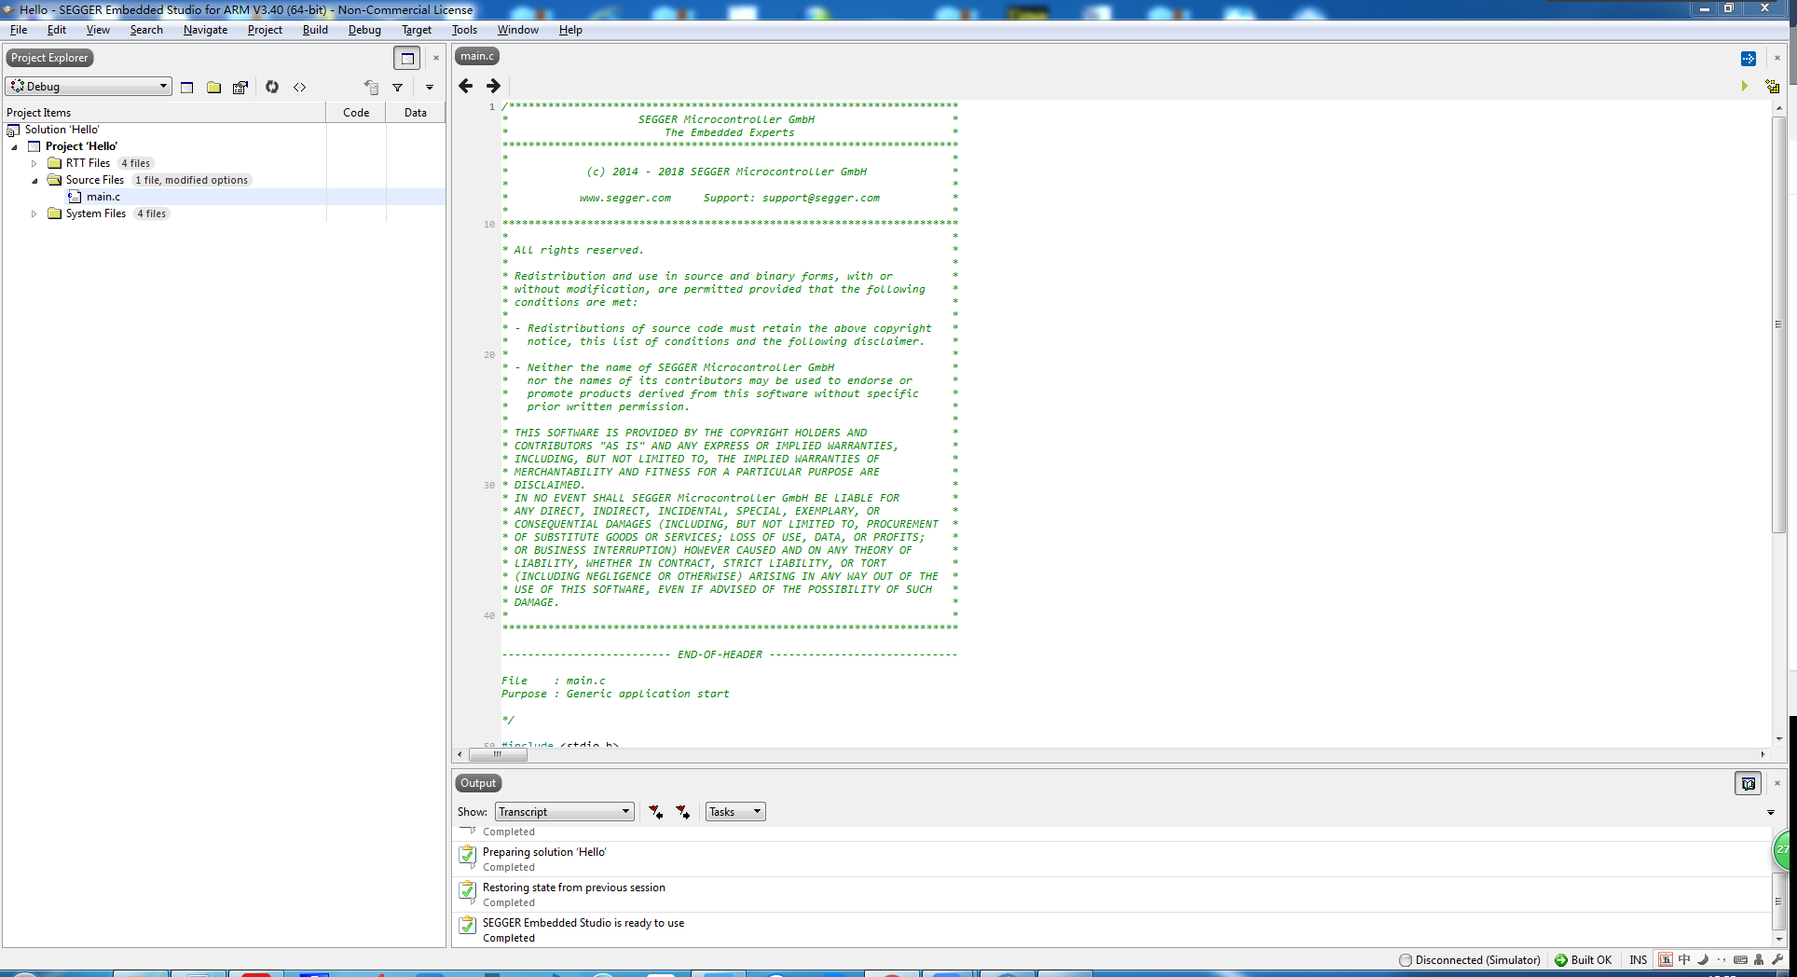The image size is (1797, 977).
Task: Click the Add New Project icon in Project Explorer
Action: [186, 87]
